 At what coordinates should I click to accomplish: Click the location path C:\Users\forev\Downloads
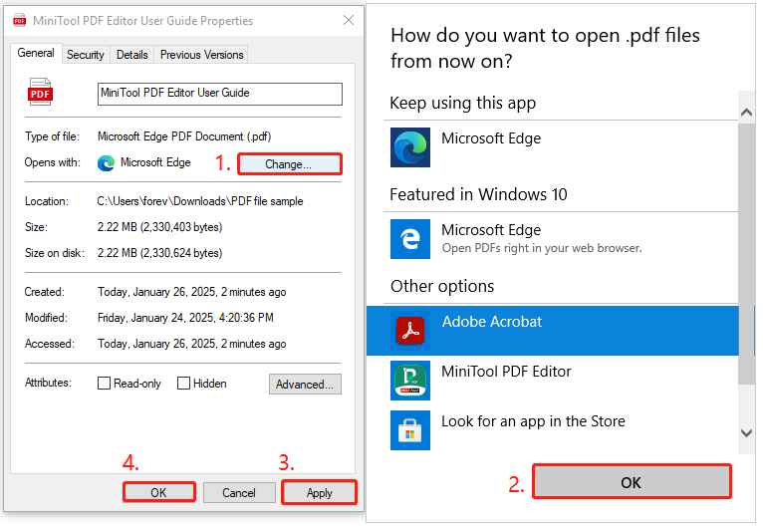200,201
